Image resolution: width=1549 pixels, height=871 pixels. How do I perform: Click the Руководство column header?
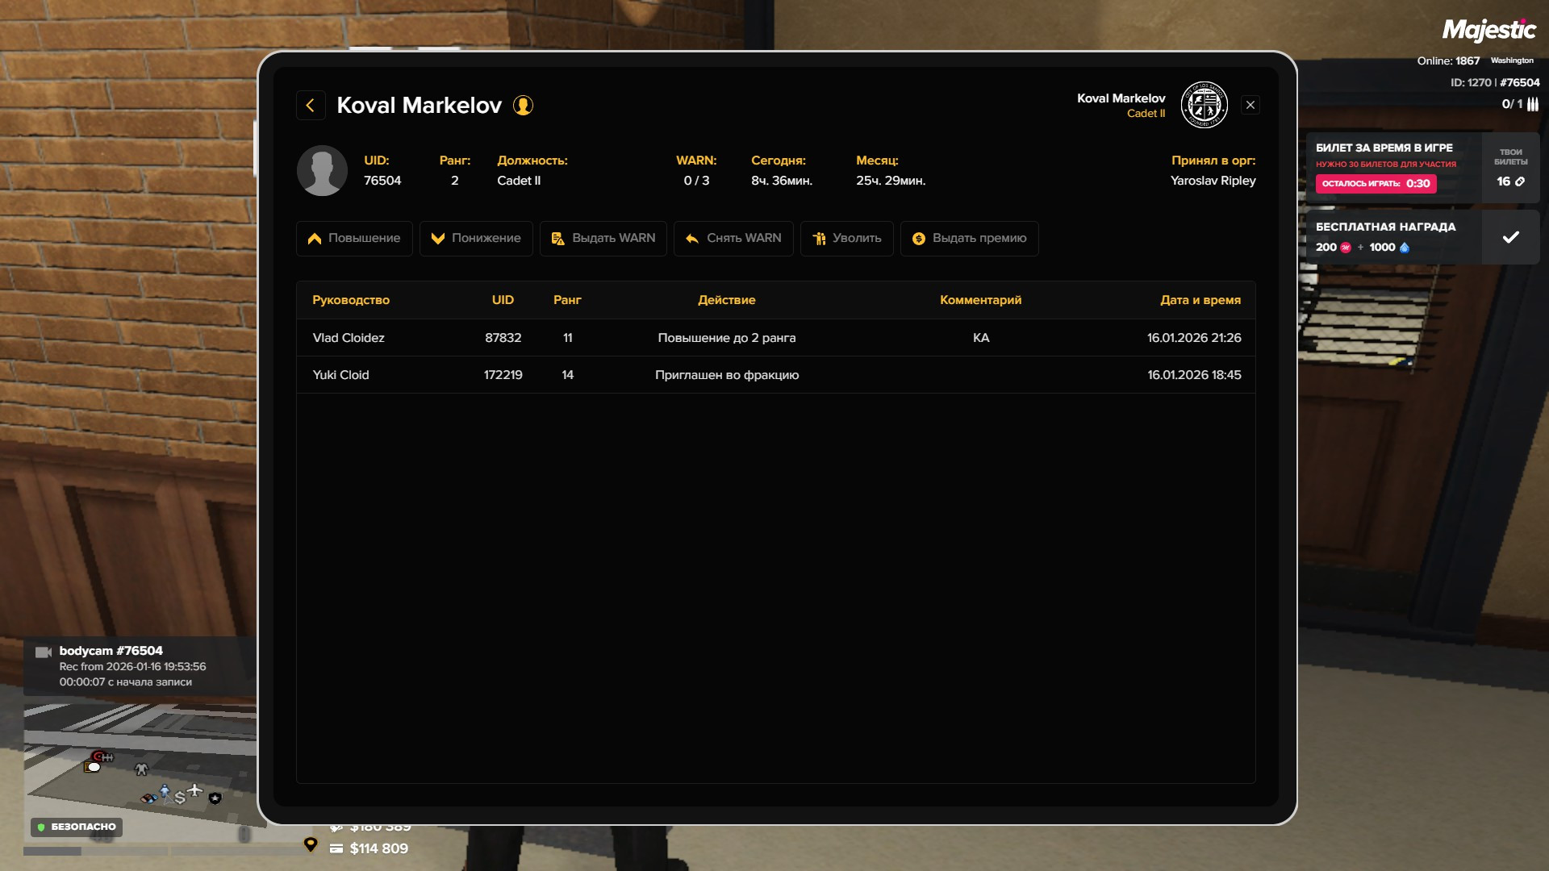click(x=351, y=300)
